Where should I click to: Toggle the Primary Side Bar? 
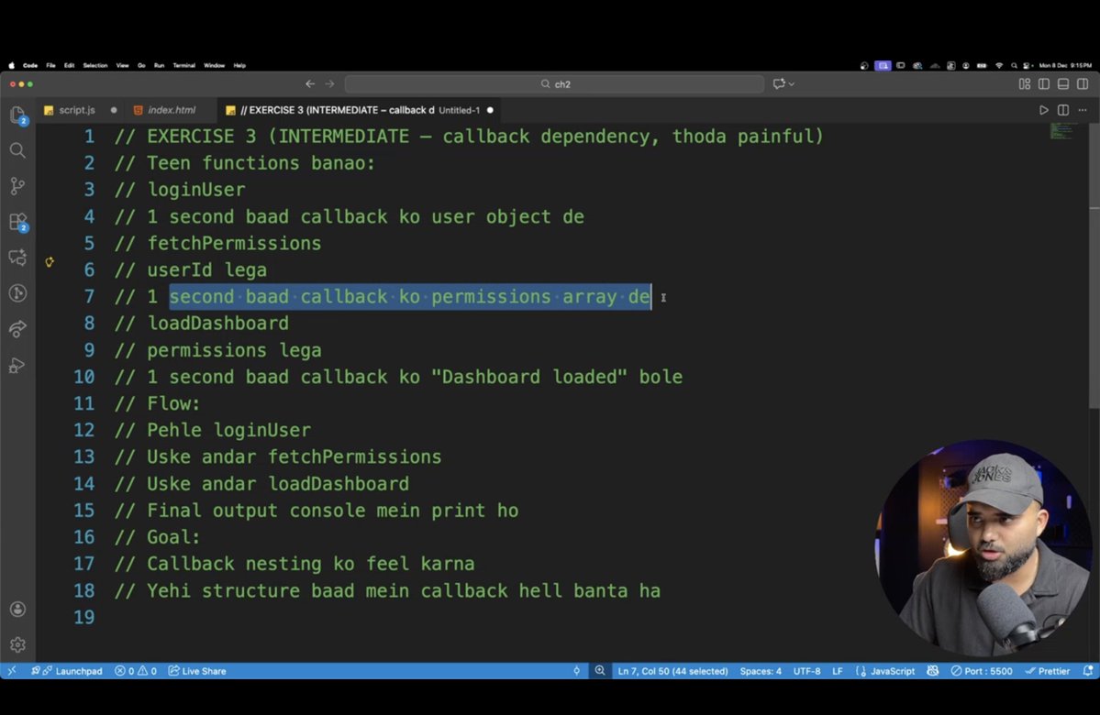tap(1044, 83)
